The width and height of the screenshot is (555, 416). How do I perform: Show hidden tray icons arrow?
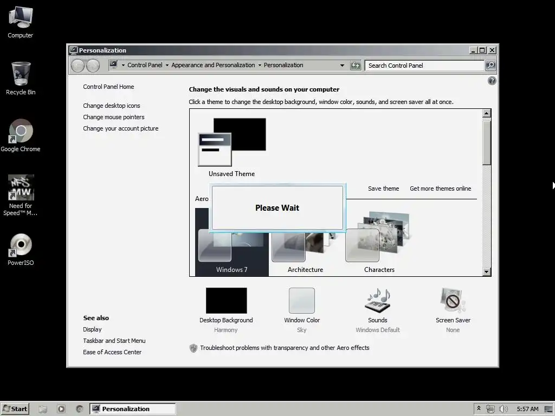[479, 408]
